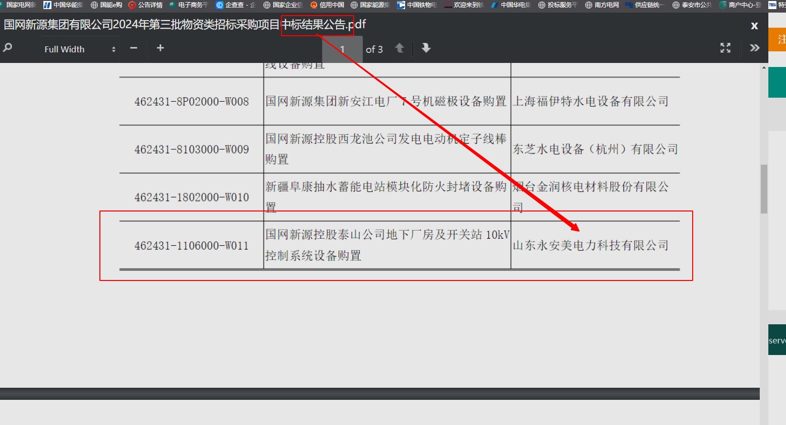Close the PDF viewer with X
This screenshot has width=786, height=425.
(754, 26)
